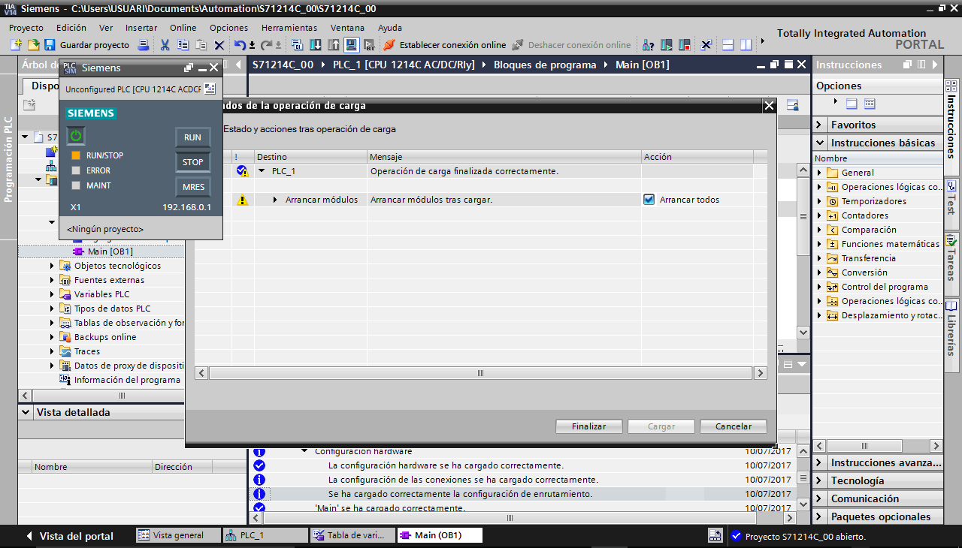Viewport: 962px width, 548px height.
Task: Select Main [OB1] in project tree
Action: pyautogui.click(x=110, y=251)
